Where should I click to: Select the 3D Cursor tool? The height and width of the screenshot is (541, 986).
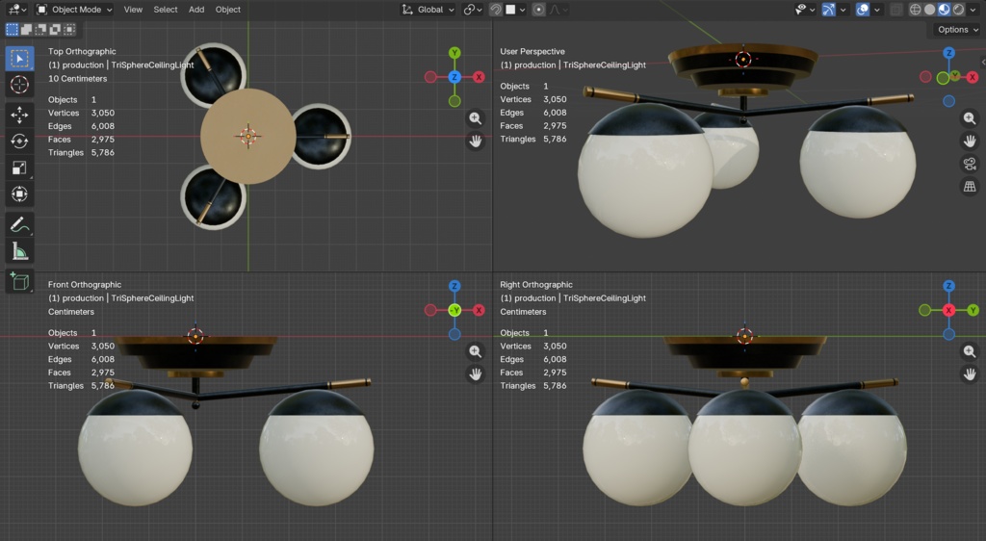click(x=19, y=85)
